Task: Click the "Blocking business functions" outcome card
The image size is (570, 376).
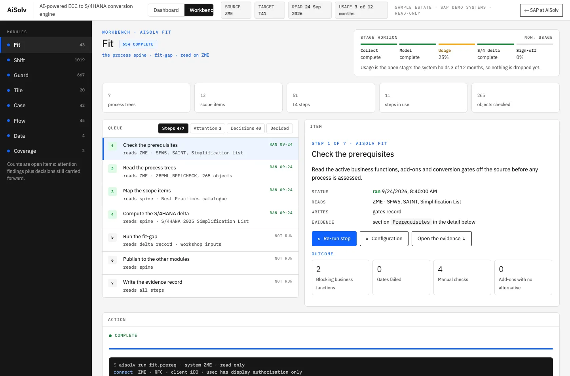Action: (x=340, y=277)
